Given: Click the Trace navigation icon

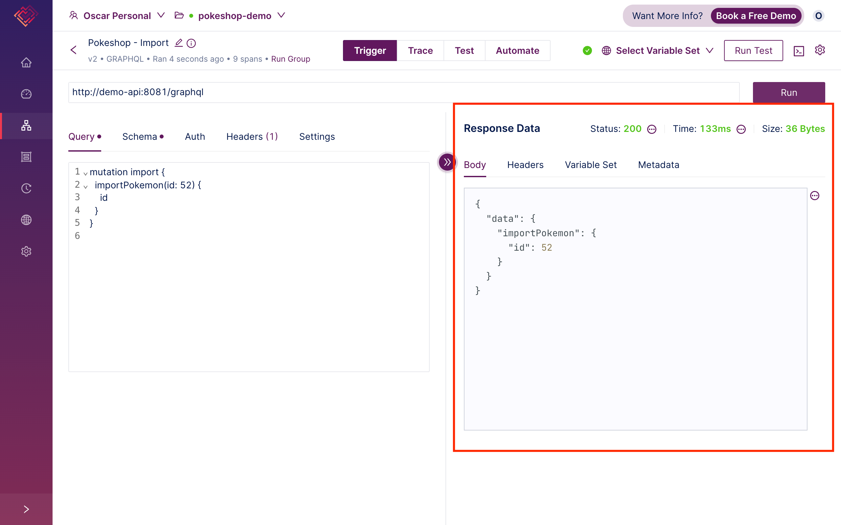Looking at the screenshot, I should point(420,50).
